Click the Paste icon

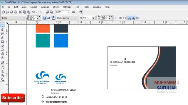[x=28, y=12]
